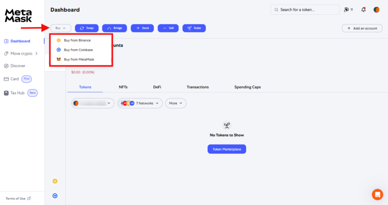Click the Binance icon at bottom left
388x205 pixels.
[x=55, y=181]
